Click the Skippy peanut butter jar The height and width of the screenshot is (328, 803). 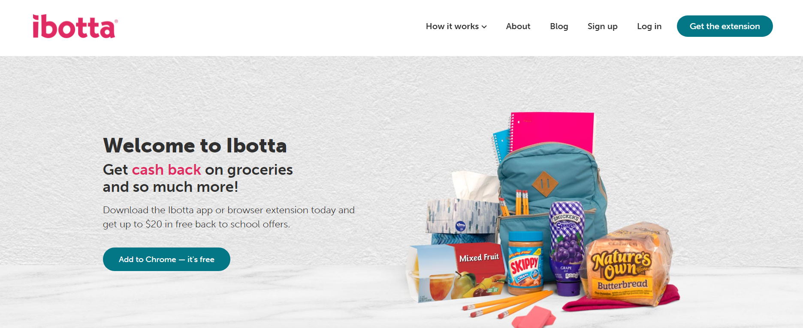pos(525,263)
